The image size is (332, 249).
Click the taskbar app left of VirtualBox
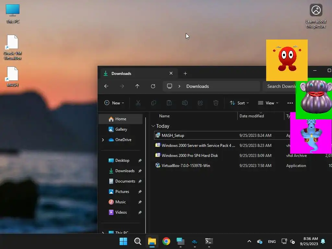click(180, 241)
